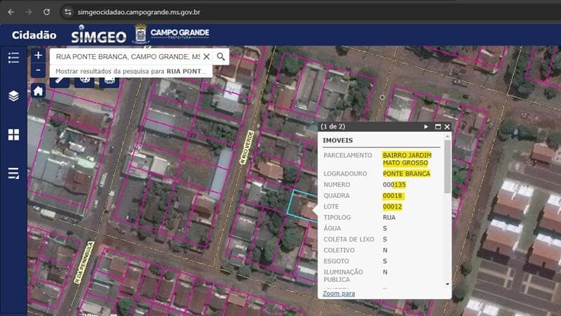Run the address search
Image resolution: width=561 pixels, height=316 pixels.
(x=221, y=57)
